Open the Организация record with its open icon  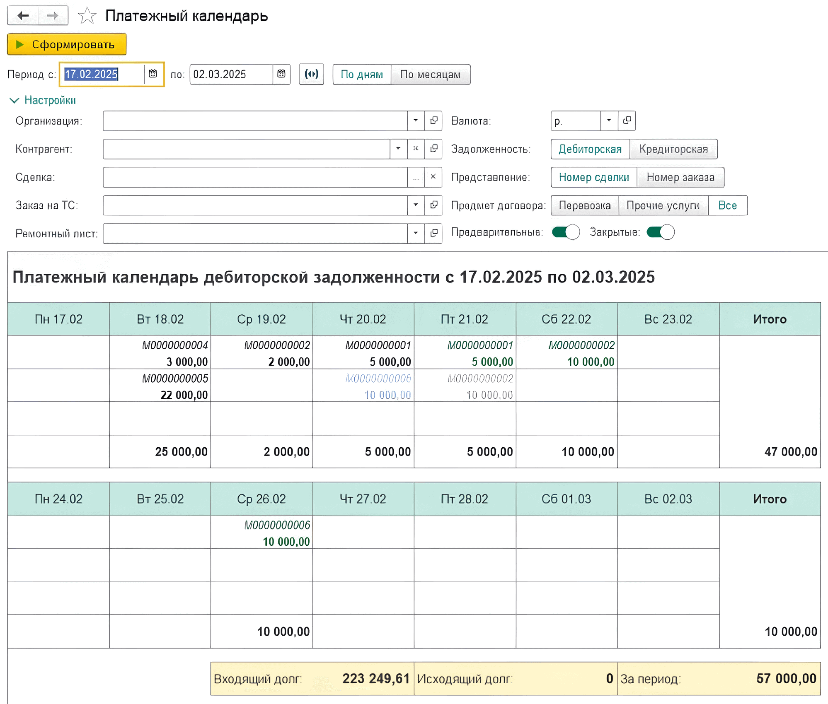(433, 121)
